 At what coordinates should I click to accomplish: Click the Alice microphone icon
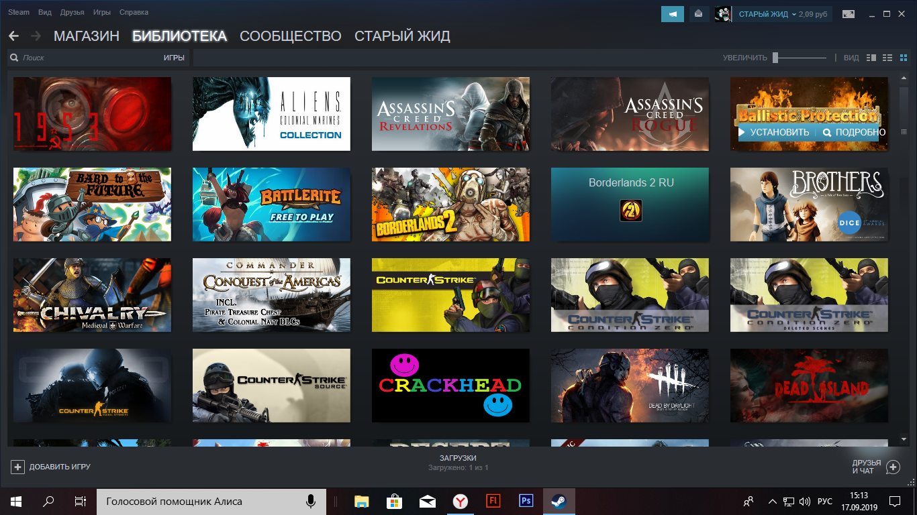coord(311,501)
